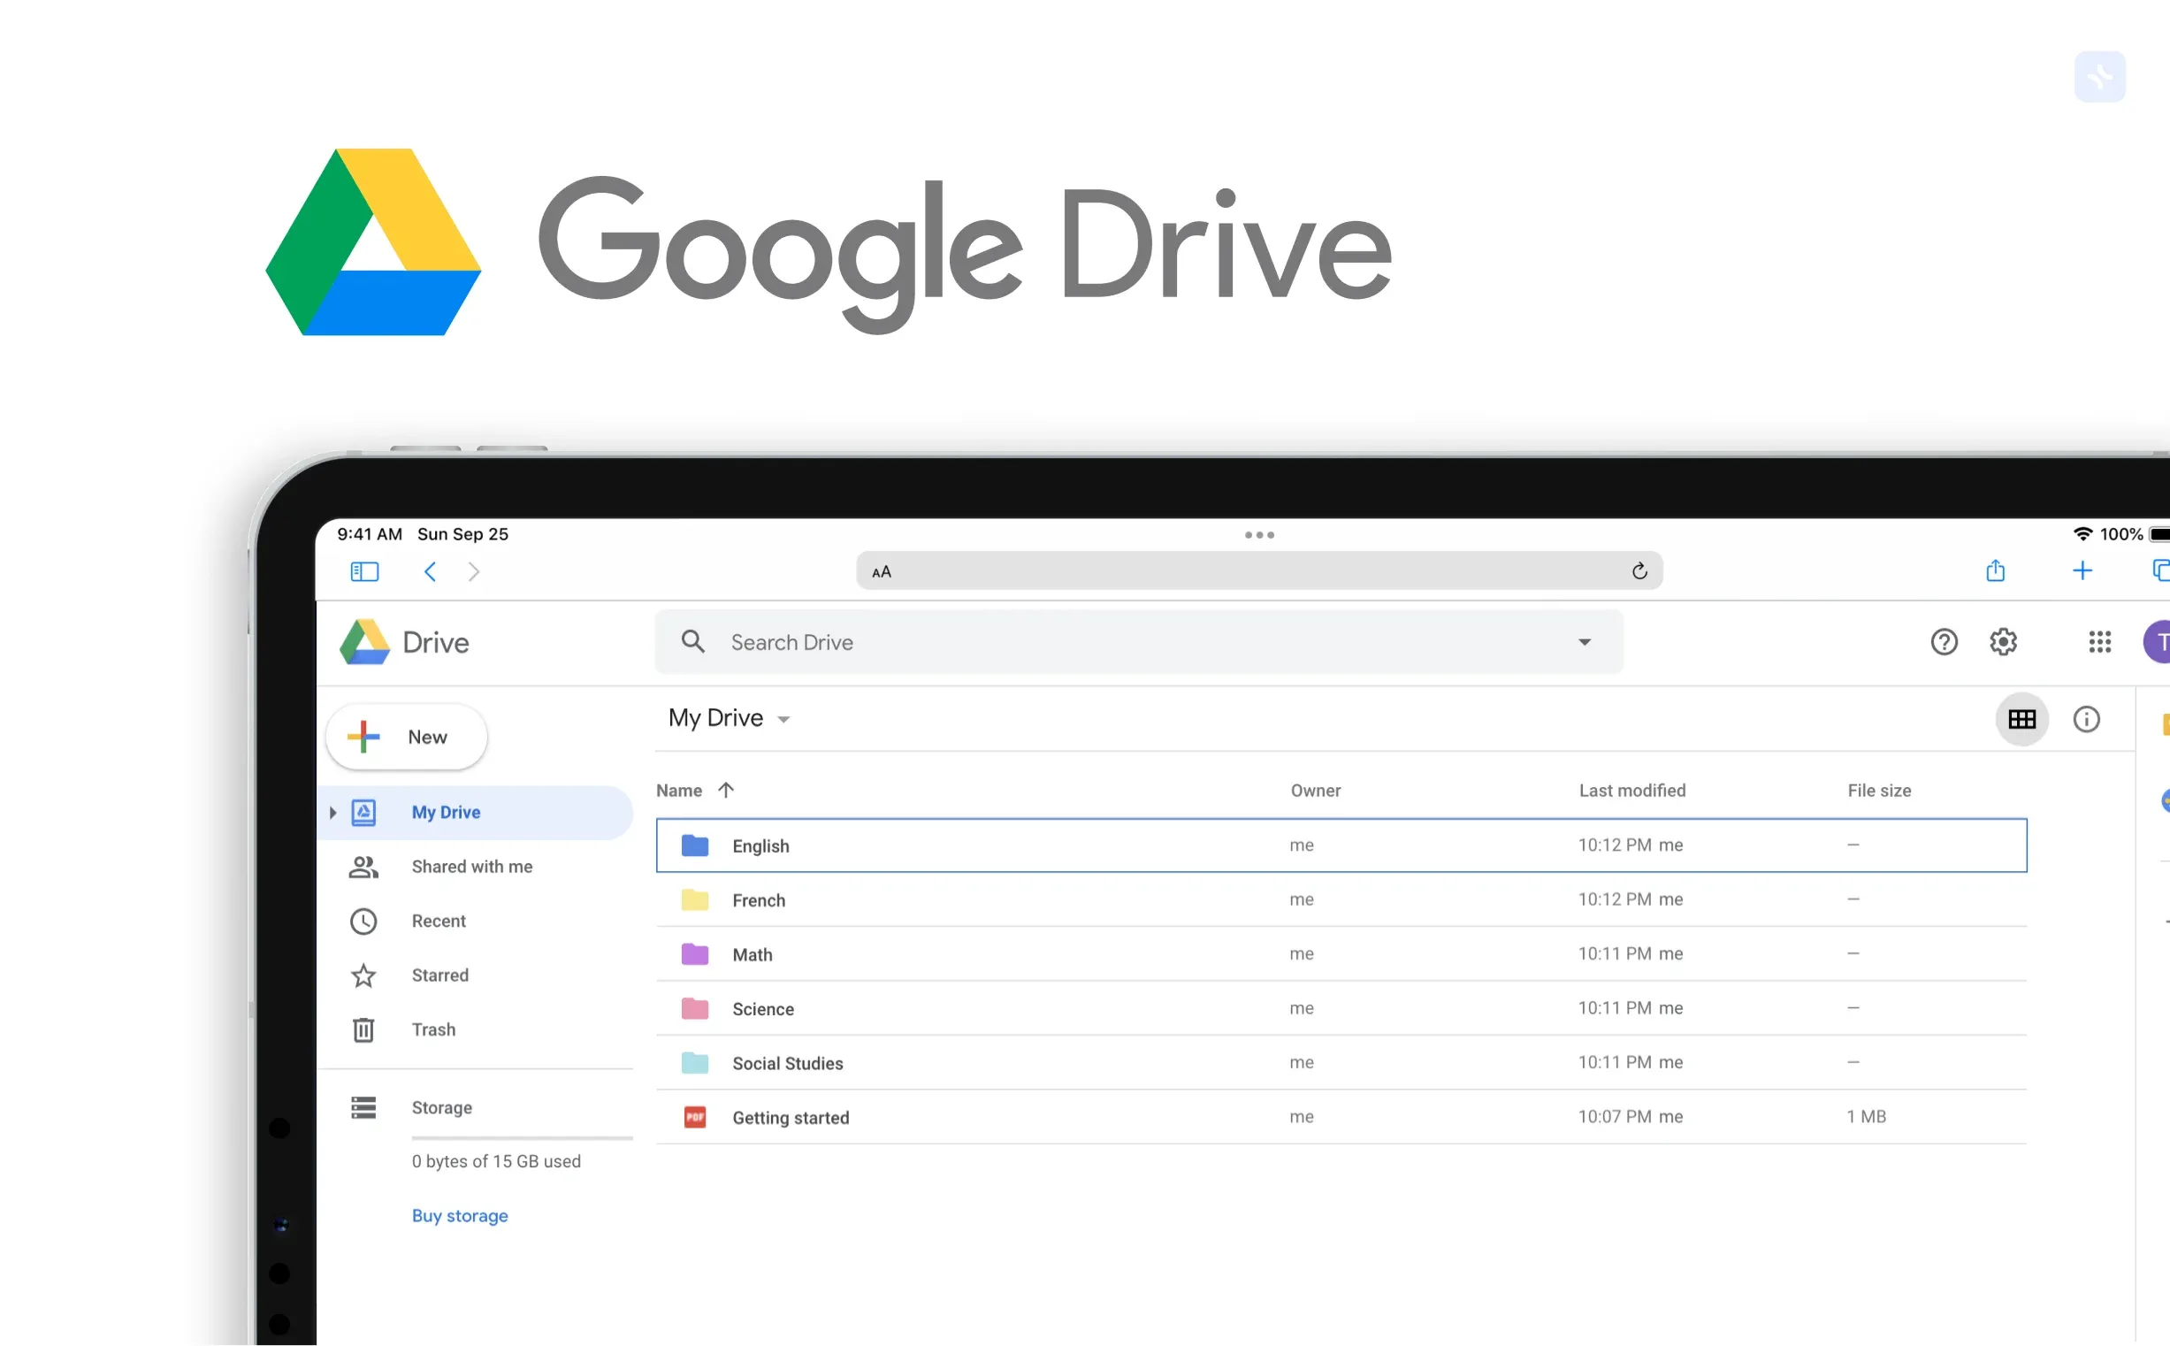The image size is (2170, 1346).
Task: Switch to grid layout view icon
Action: pos(2021,718)
